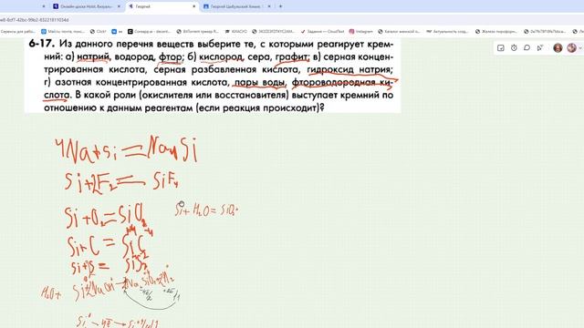Switch to the Holst online board tab
This screenshot has width=584, height=328.
(87, 6)
